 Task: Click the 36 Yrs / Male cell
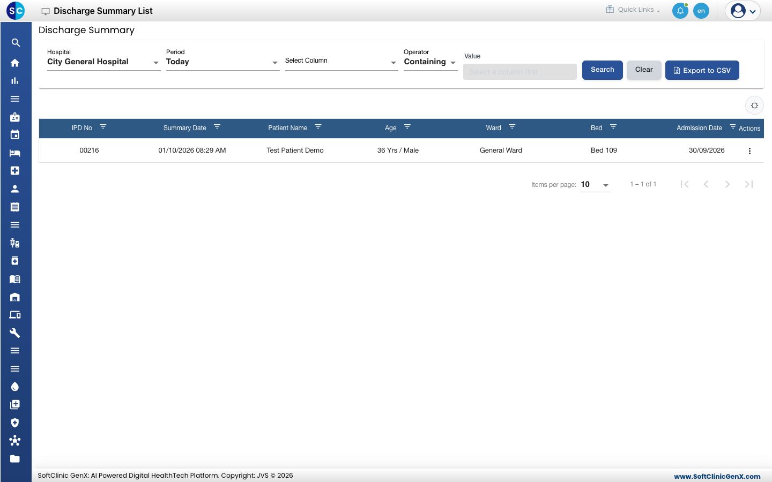coord(398,150)
